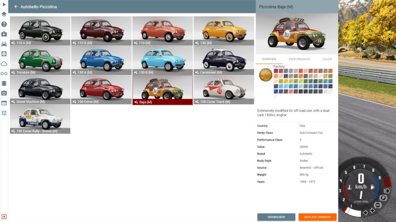Select the Tricolore (M) configuration
This screenshot has height=222, width=396.
(40, 60)
